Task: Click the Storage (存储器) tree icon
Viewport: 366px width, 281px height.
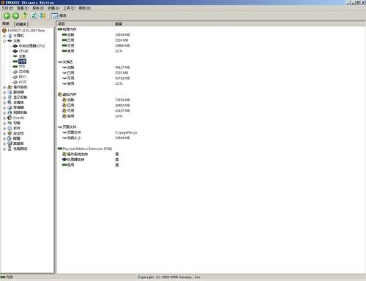Action: [10, 108]
